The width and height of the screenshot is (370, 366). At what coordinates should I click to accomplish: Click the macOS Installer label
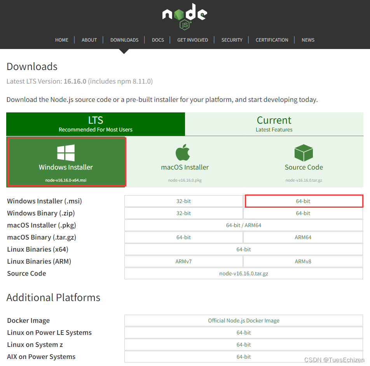[185, 167]
